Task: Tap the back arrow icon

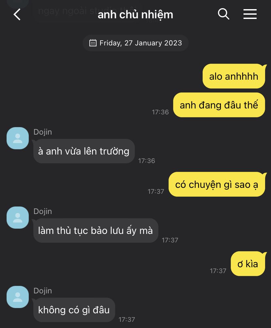Action: tap(17, 14)
